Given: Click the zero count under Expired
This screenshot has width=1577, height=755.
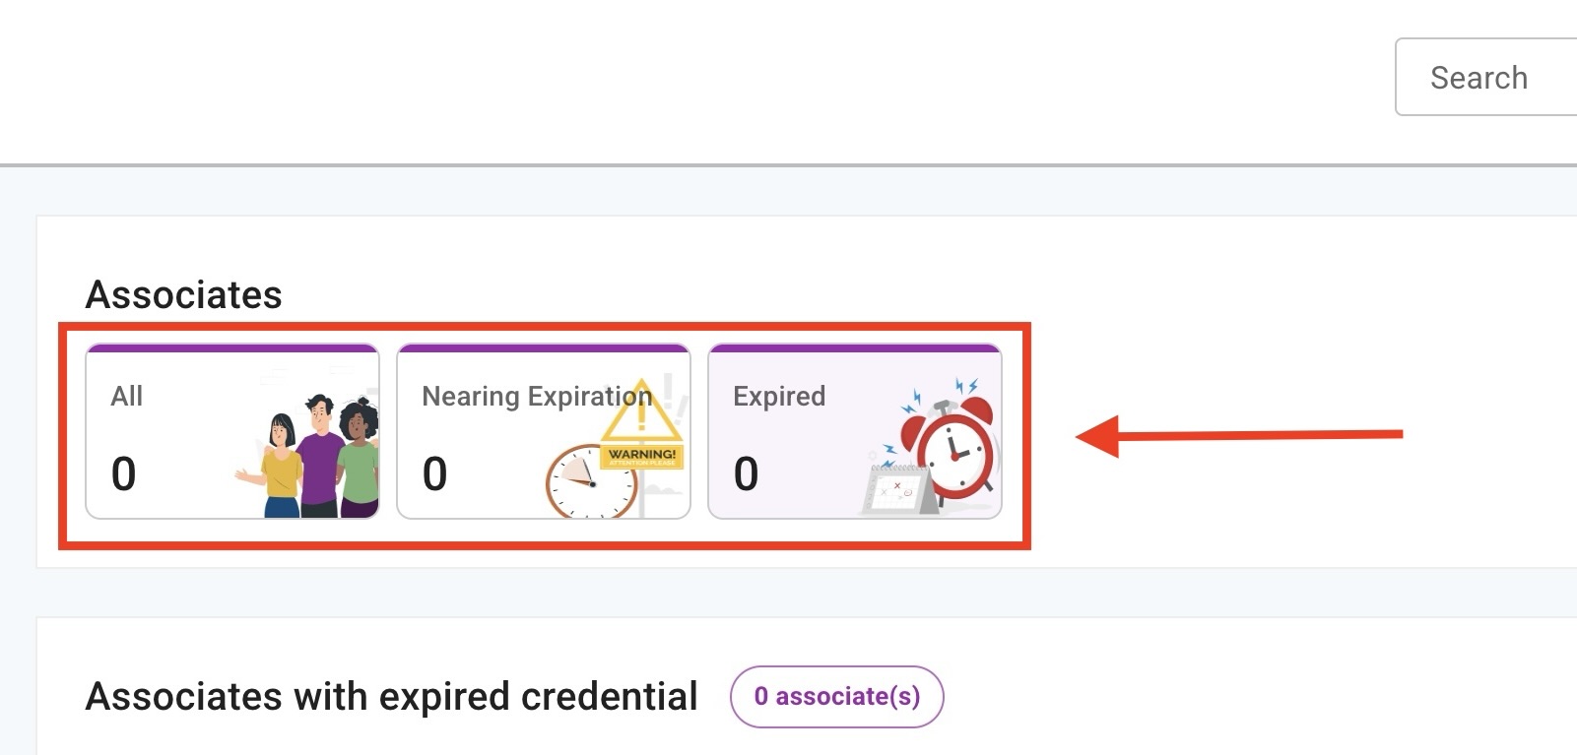Looking at the screenshot, I should tap(746, 473).
